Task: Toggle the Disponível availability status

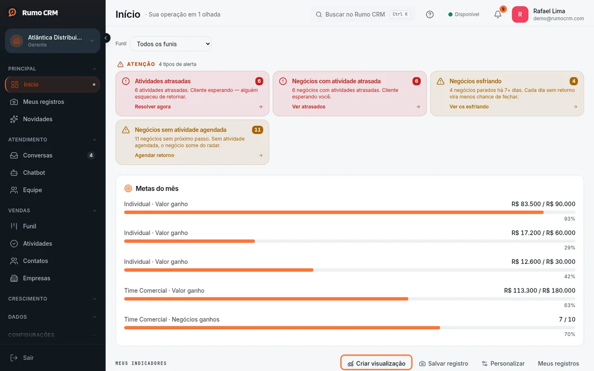Action: (464, 14)
